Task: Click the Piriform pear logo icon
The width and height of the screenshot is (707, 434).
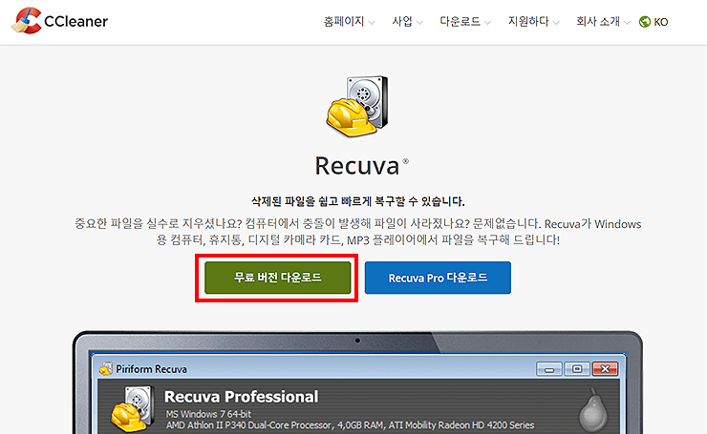Action: [x=593, y=410]
